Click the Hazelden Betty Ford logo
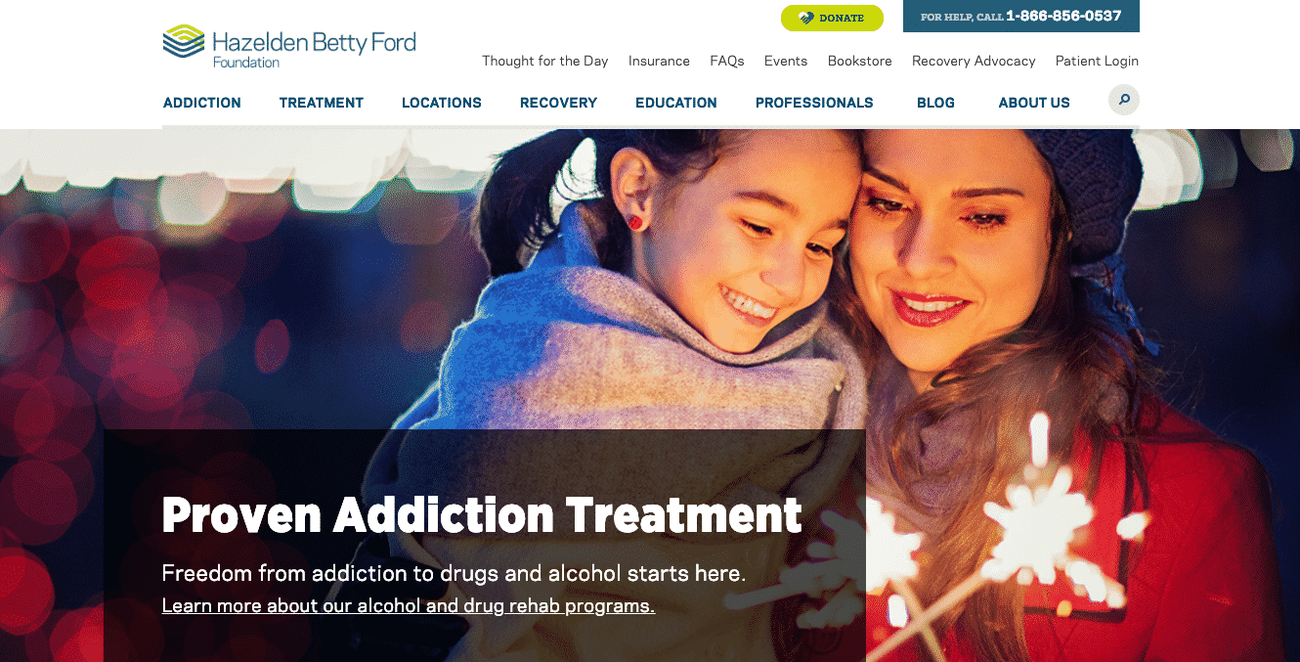Screen dimensions: 1300x662 coord(289,46)
